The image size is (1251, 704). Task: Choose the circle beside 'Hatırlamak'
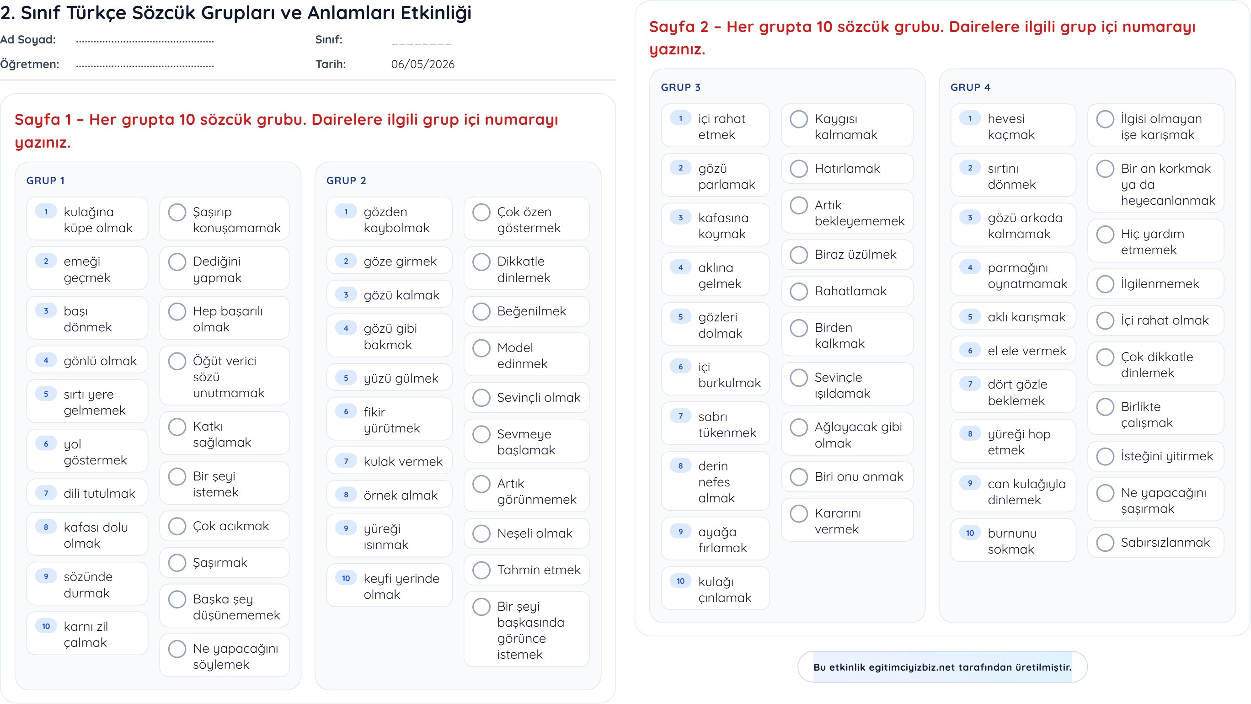tap(799, 169)
